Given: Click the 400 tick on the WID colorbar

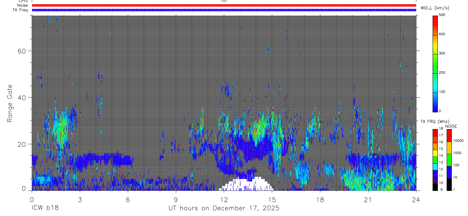Looking at the screenshot, I should pos(442,34).
